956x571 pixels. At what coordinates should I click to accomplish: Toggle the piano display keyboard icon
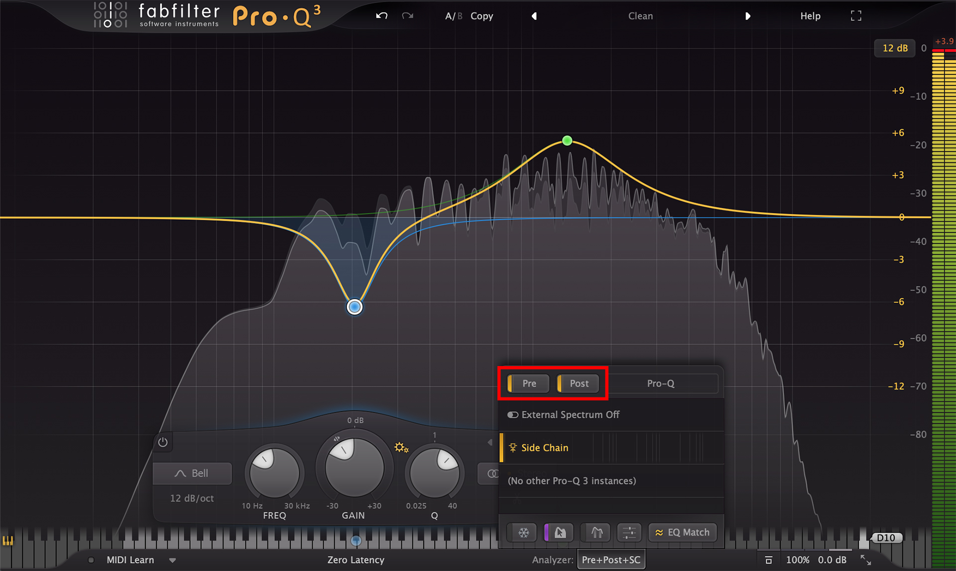[7, 540]
